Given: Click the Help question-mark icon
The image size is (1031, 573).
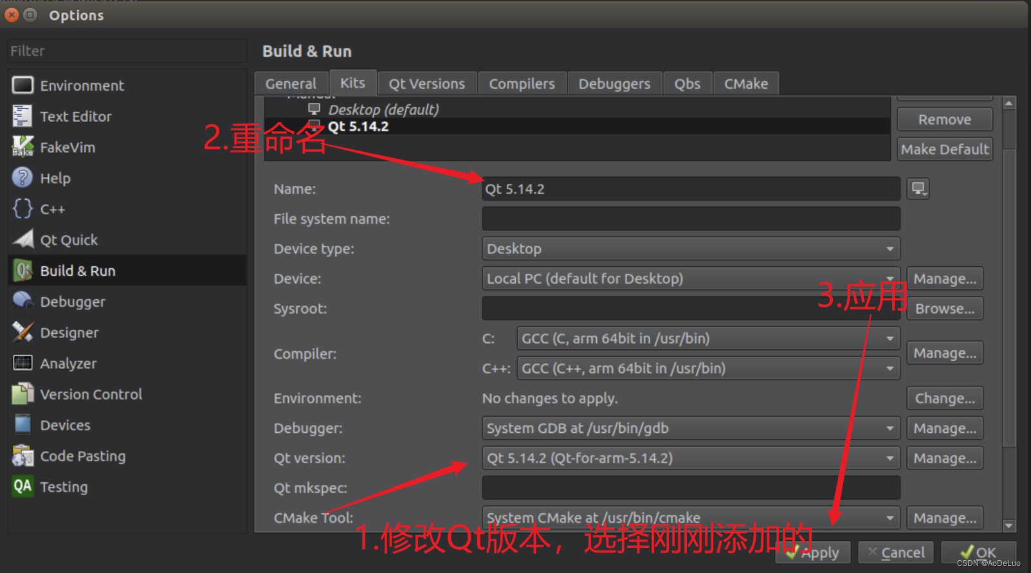Looking at the screenshot, I should pyautogui.click(x=23, y=177).
